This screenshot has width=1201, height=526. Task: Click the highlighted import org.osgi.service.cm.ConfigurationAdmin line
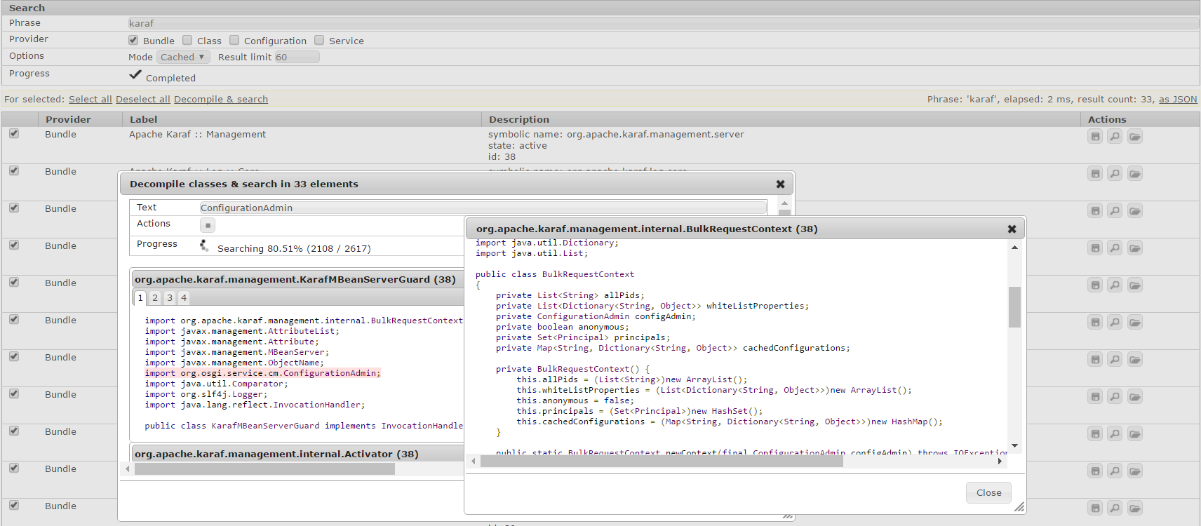(x=262, y=373)
